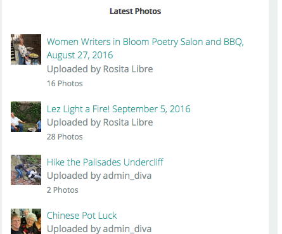282x234 pixels.
Task: Click the white strip at far right edge
Action: click(x=279, y=117)
